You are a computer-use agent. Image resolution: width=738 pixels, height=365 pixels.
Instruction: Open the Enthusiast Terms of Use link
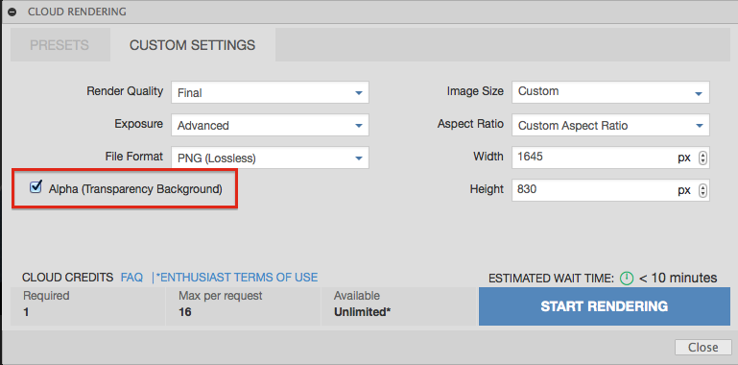[237, 278]
